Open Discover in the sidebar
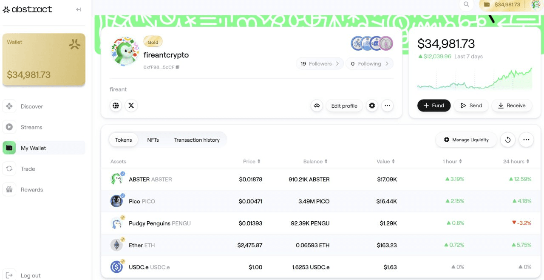The width and height of the screenshot is (544, 280). (x=44, y=106)
